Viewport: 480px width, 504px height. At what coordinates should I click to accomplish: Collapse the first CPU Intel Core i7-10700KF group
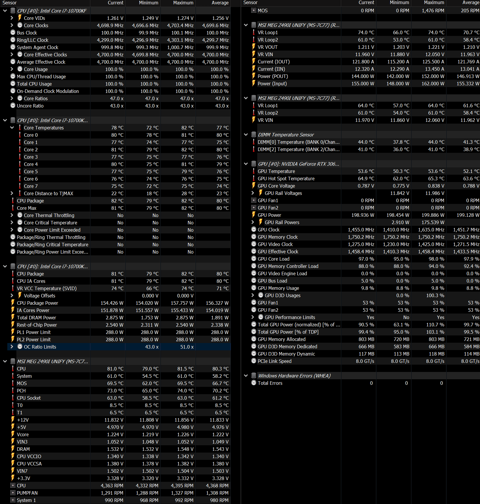[5, 11]
